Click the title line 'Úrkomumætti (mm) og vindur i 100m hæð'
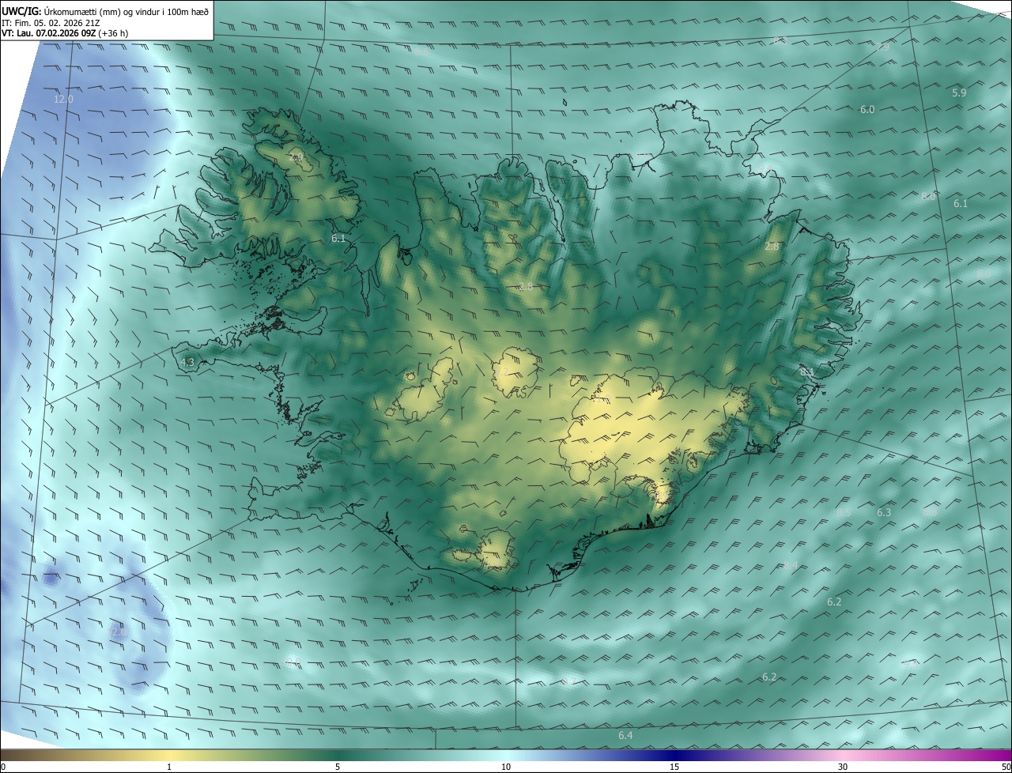 [126, 11]
